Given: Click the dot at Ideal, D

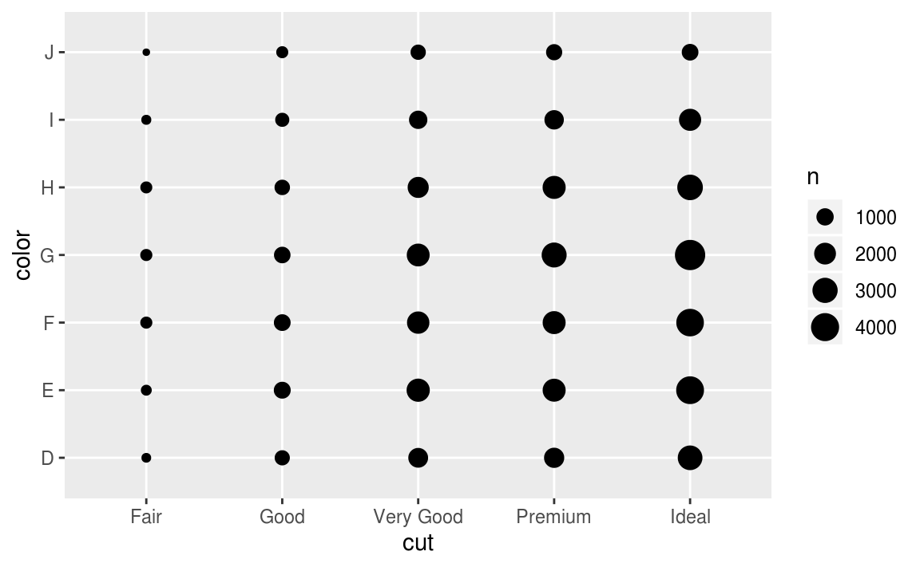Looking at the screenshot, I should [x=690, y=458].
